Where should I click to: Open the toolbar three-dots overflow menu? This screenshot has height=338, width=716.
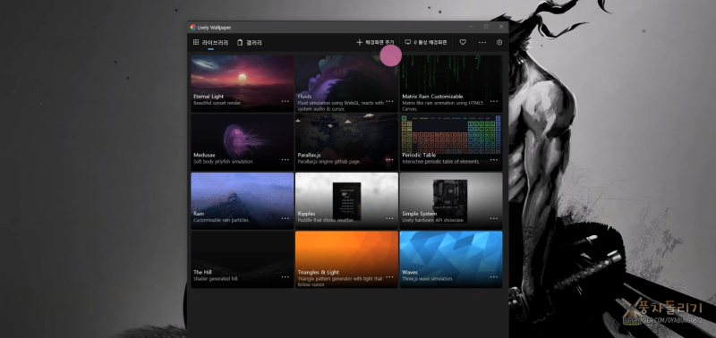pyautogui.click(x=482, y=42)
